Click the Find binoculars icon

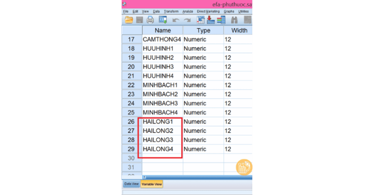point(234,20)
